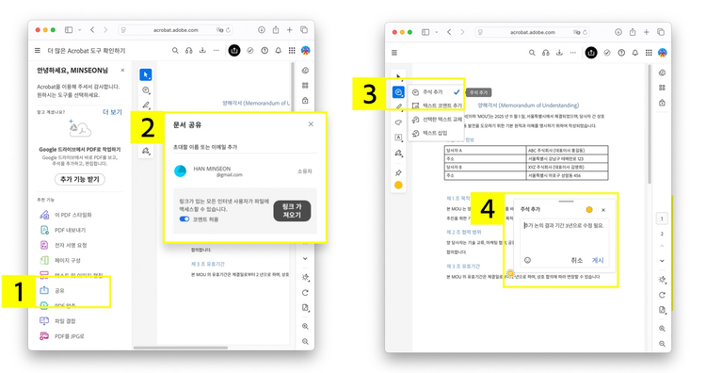The width and height of the screenshot is (706, 373).
Task: Click 게시 to post the comment
Action: pyautogui.click(x=598, y=260)
